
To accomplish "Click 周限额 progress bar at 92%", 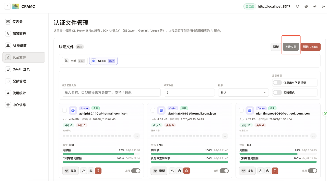I will click(101, 154).
